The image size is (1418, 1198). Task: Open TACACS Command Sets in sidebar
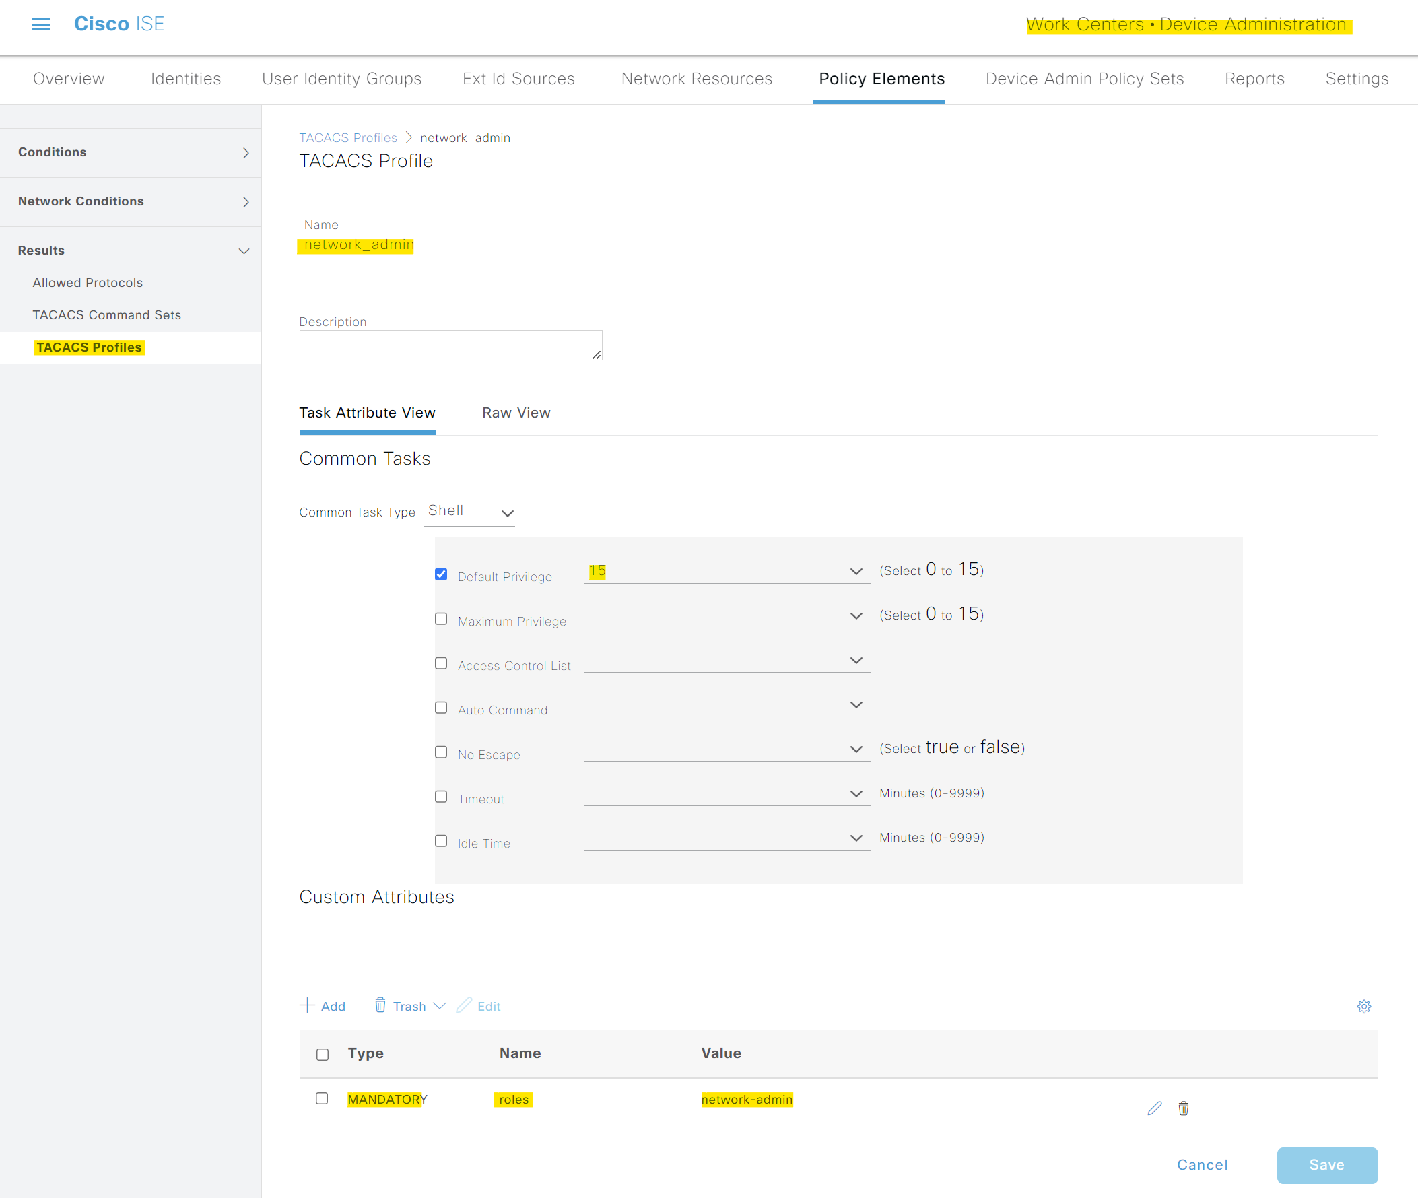(106, 315)
